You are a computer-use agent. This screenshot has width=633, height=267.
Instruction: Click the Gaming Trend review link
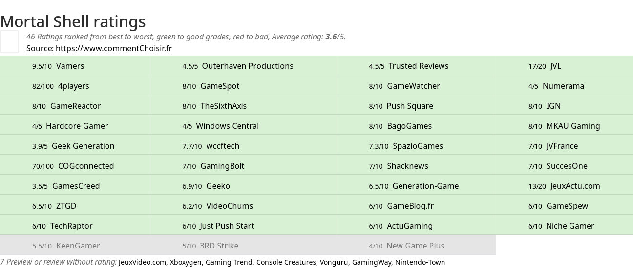tap(229, 262)
